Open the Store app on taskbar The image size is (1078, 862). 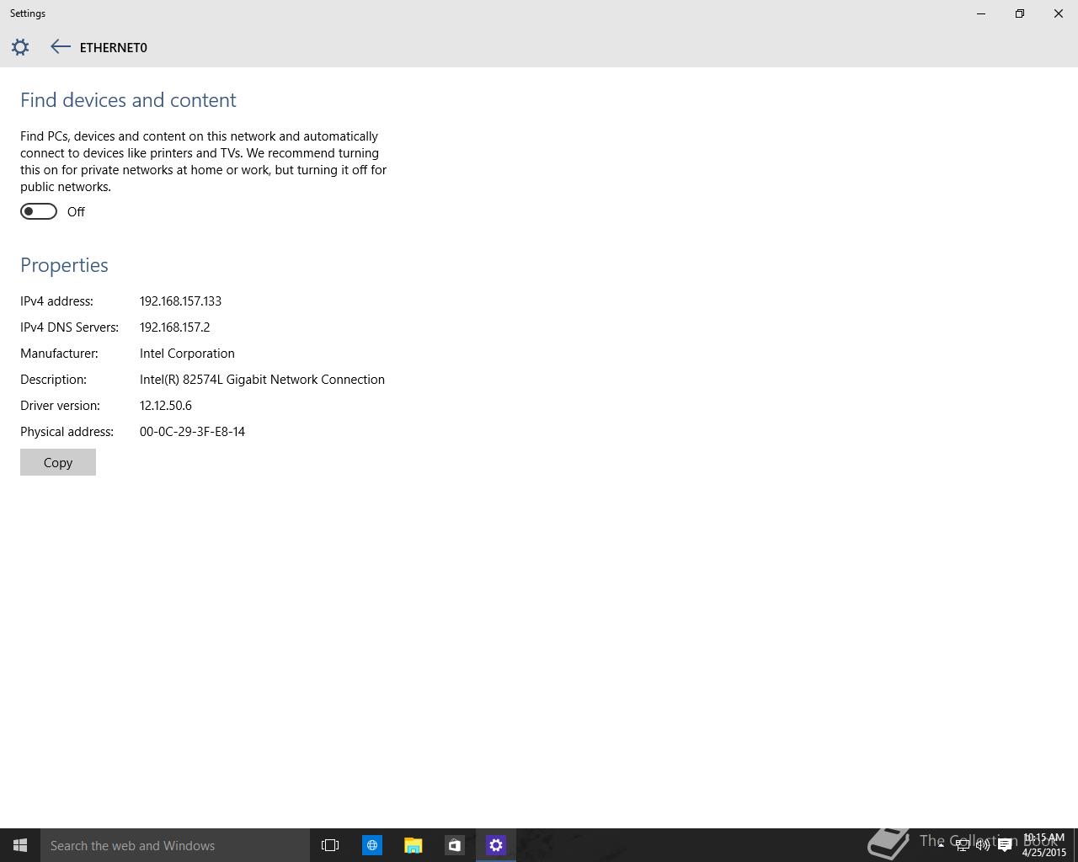click(454, 845)
